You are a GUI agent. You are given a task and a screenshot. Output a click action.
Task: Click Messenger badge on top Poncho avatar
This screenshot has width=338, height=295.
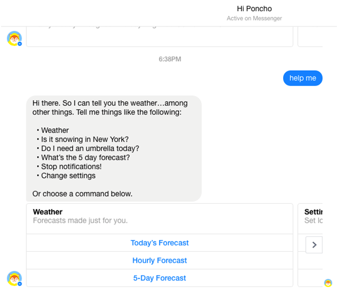pos(19,44)
